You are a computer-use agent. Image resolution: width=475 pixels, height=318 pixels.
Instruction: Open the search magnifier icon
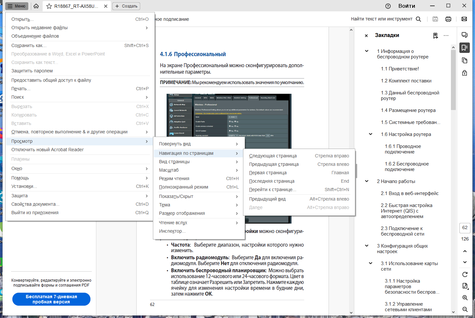418,19
